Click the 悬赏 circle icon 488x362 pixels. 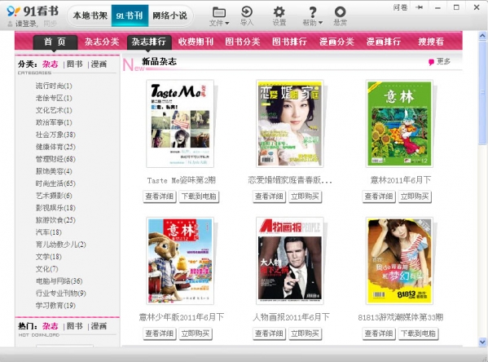pos(340,12)
